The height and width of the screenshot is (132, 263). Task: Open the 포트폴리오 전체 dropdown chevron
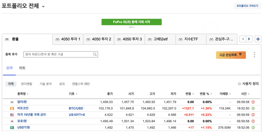click(43, 6)
